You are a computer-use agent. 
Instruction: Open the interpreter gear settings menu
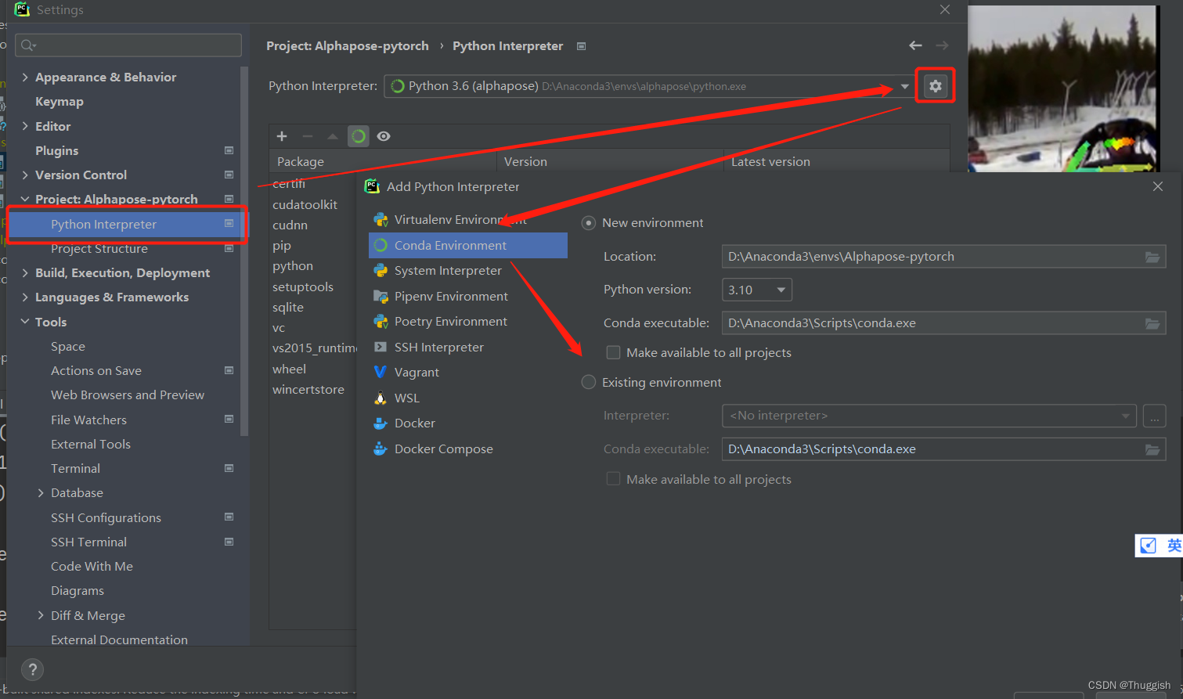pos(936,86)
